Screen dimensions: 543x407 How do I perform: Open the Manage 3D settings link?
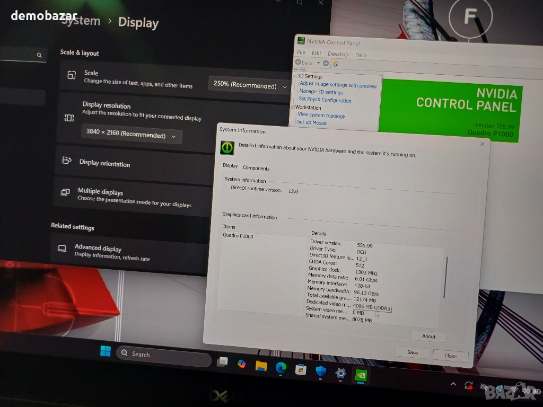click(x=321, y=92)
